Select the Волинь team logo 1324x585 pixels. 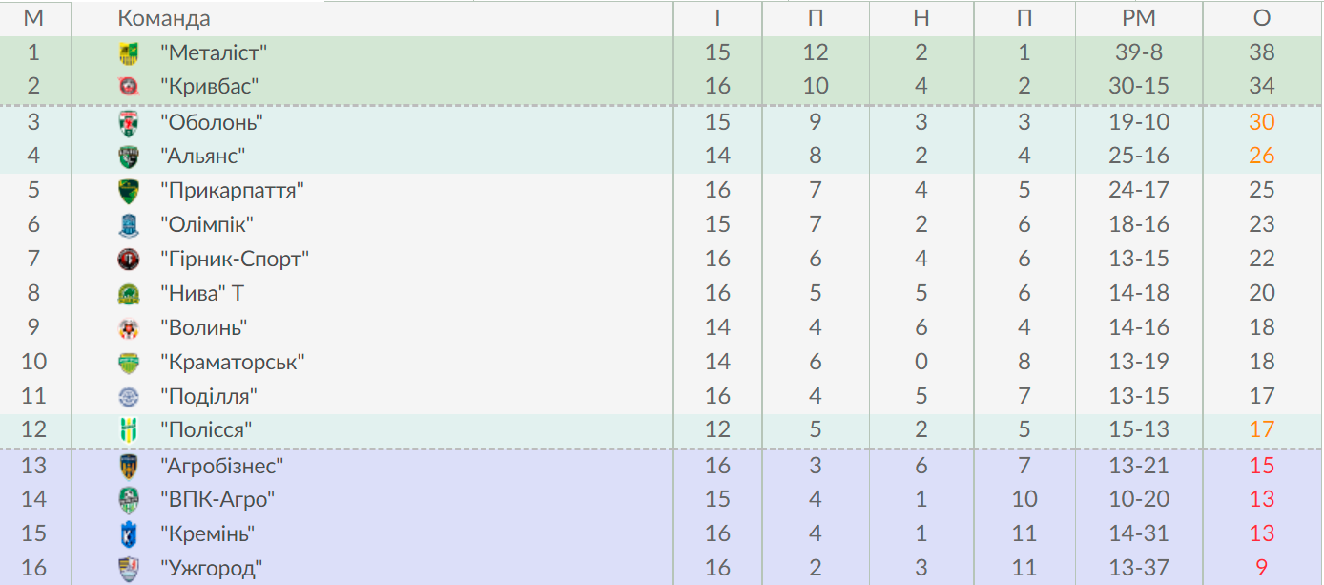129,328
